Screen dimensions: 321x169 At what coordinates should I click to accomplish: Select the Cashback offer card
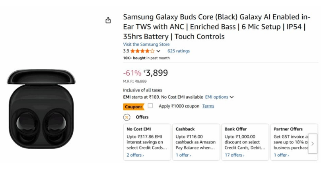(x=196, y=142)
